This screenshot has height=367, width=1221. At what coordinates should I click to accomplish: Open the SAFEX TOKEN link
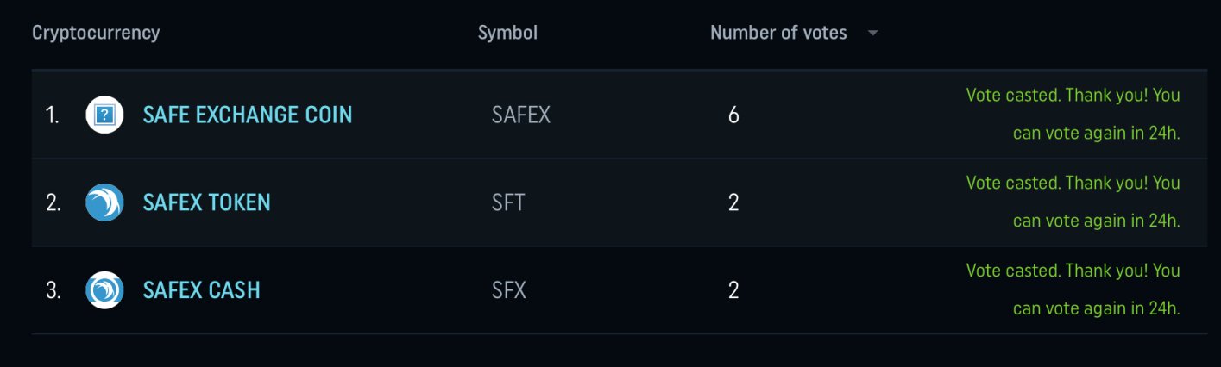[x=207, y=202]
